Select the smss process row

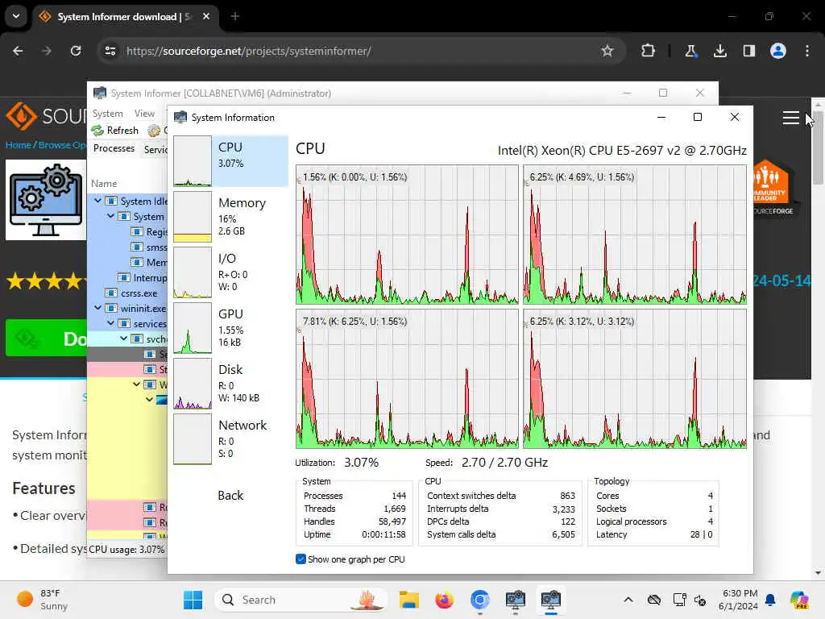click(127, 247)
